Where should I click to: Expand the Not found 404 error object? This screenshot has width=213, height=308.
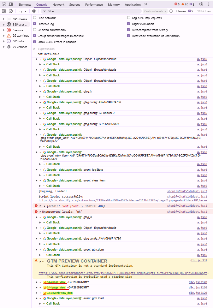coord(40,206)
